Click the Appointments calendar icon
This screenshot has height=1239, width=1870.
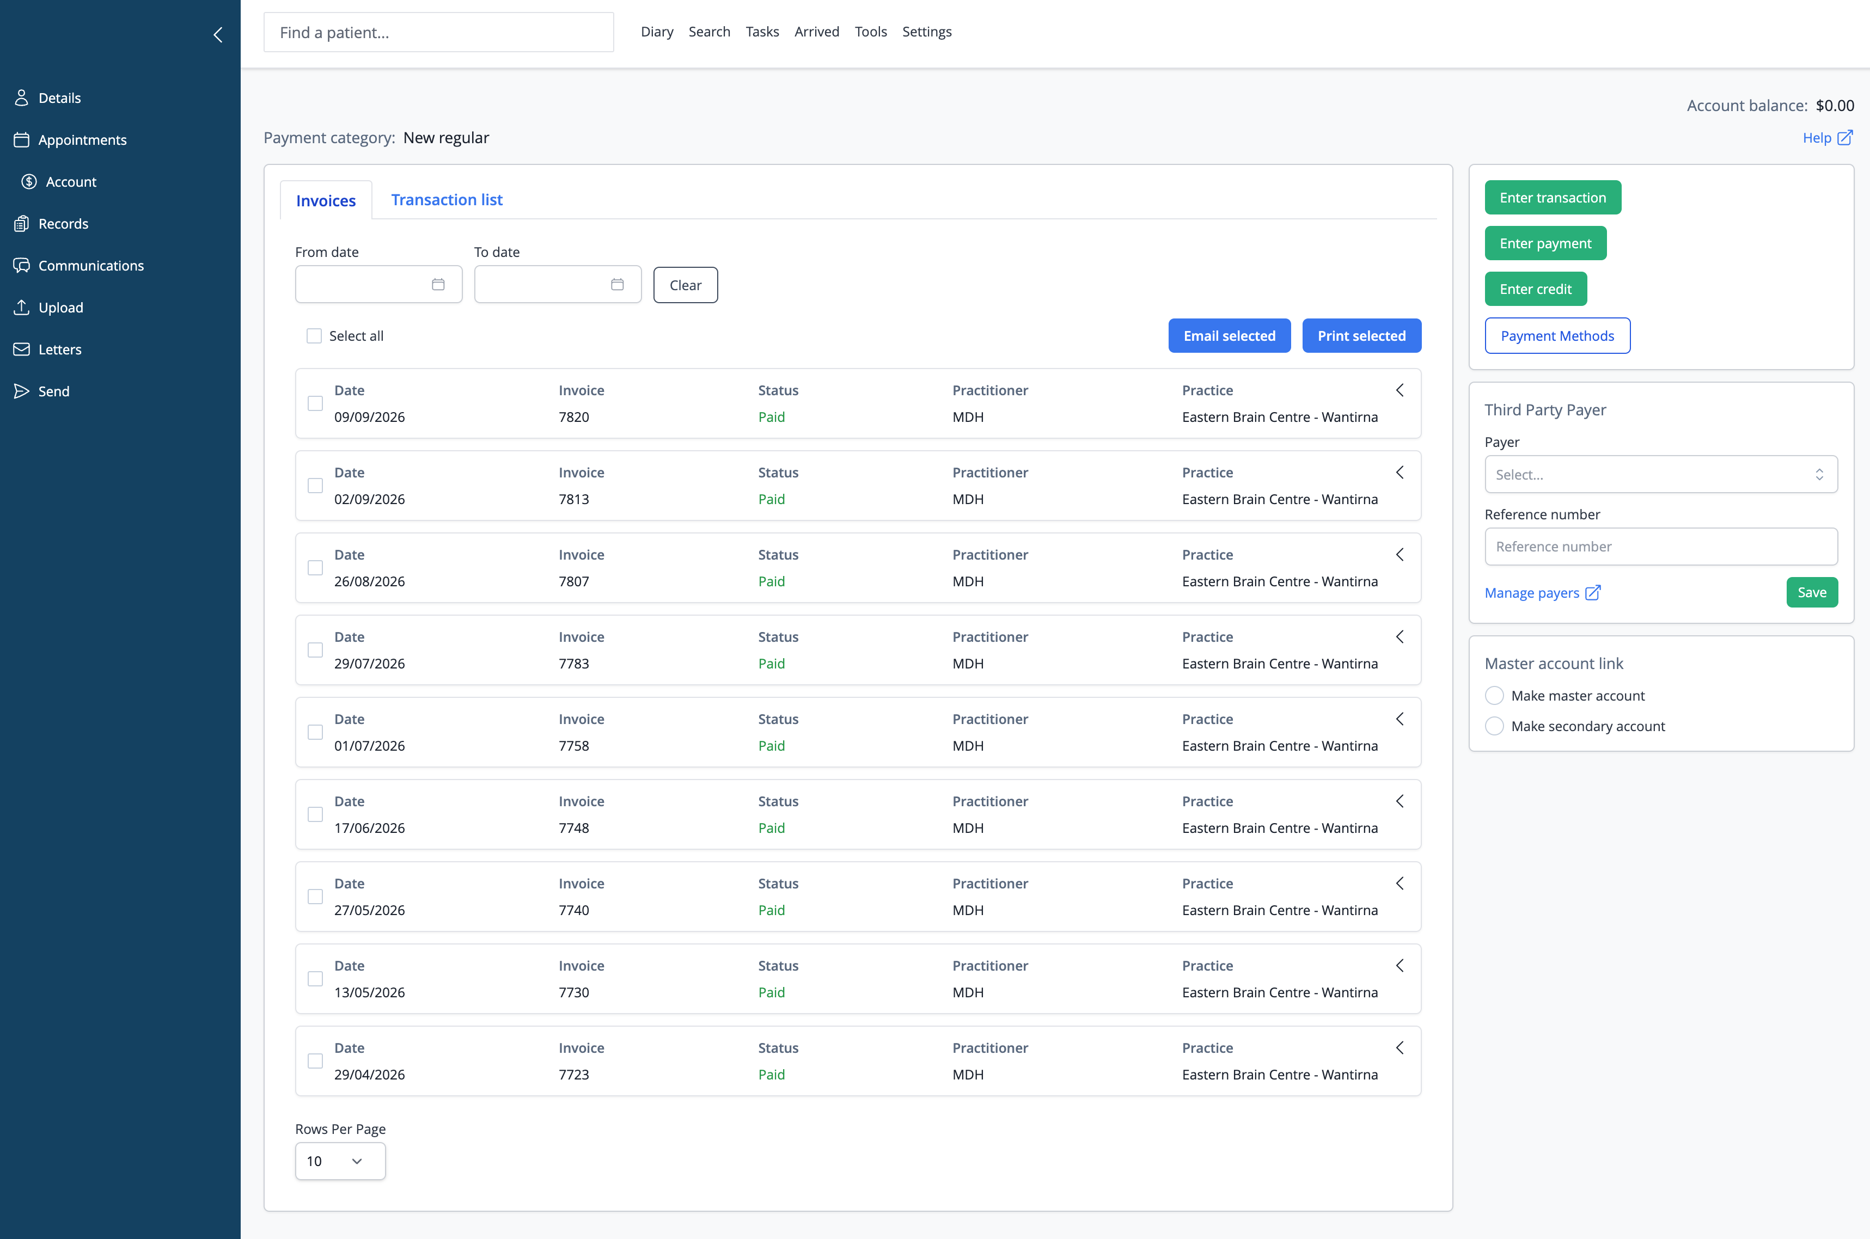point(21,140)
